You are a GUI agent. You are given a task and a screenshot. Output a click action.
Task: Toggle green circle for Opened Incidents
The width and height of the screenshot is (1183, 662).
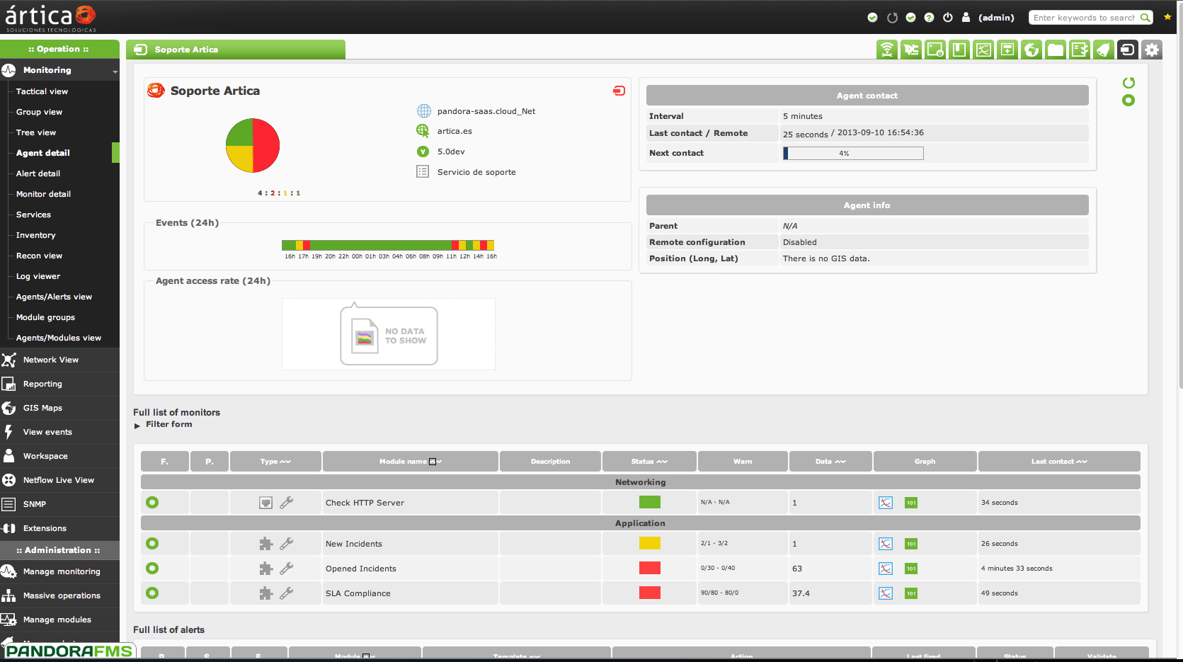152,569
